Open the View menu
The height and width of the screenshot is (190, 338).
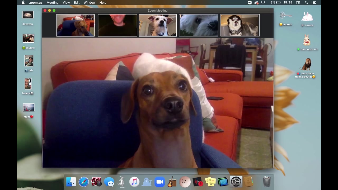(x=66, y=3)
